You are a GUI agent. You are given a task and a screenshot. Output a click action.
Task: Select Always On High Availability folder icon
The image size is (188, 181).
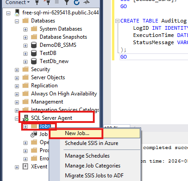(25, 94)
